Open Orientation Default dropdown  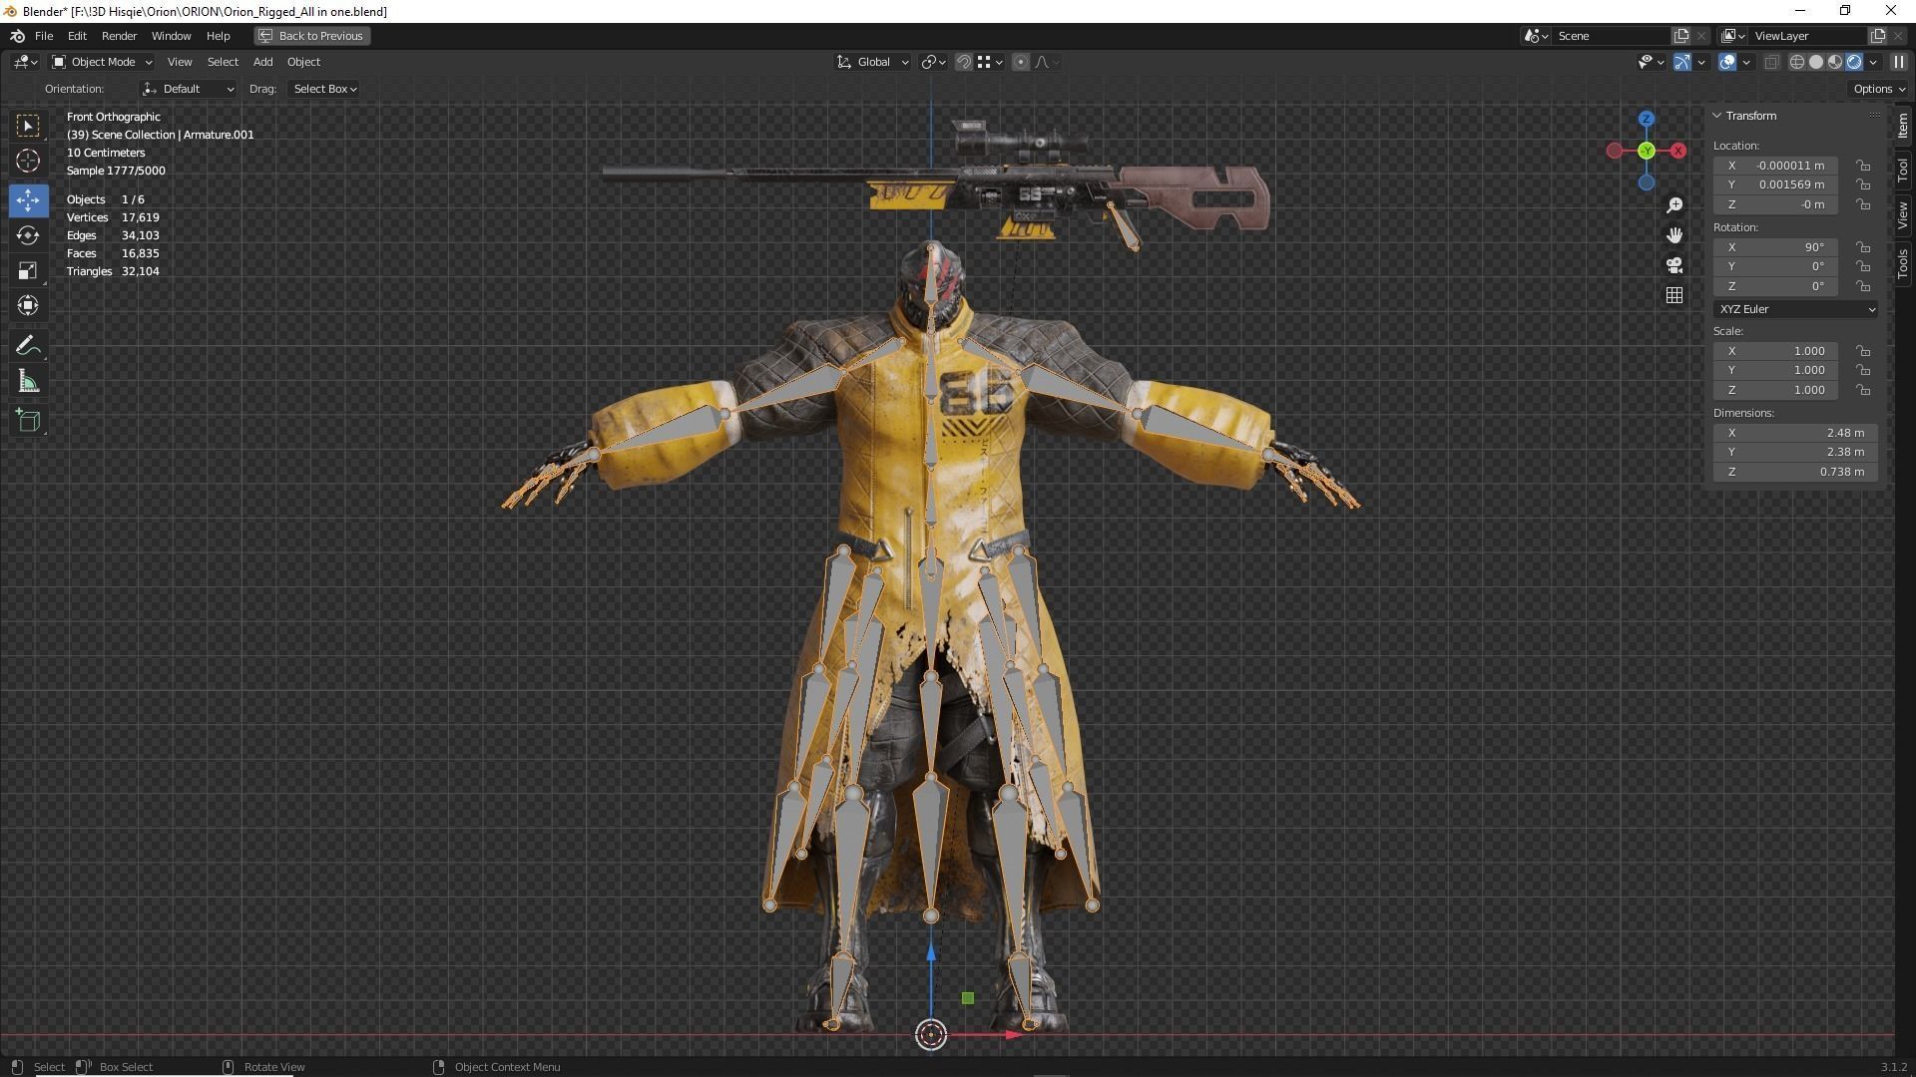pyautogui.click(x=189, y=89)
